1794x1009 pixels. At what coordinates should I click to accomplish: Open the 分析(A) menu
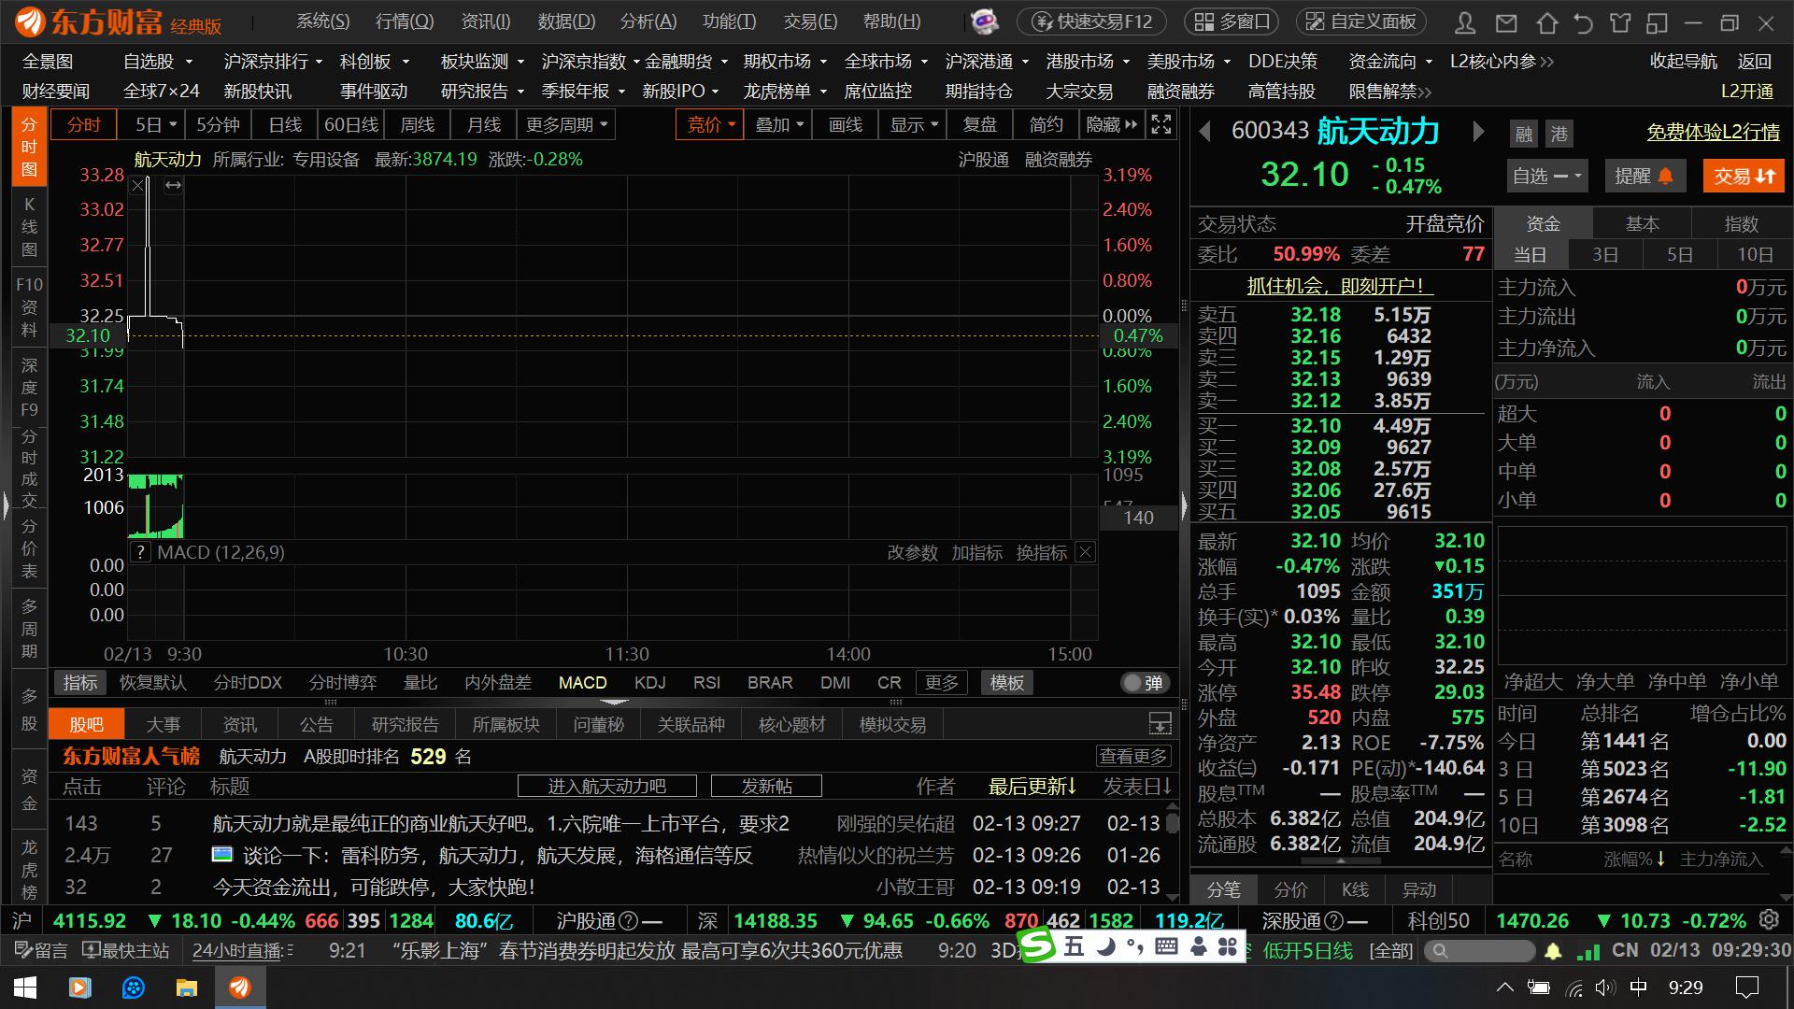coord(648,21)
